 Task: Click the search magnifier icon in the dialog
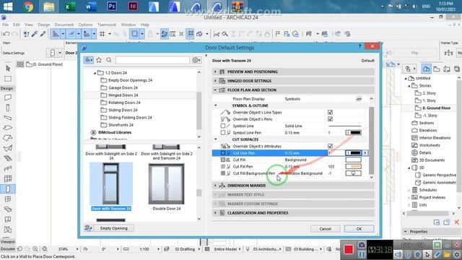pos(109,60)
